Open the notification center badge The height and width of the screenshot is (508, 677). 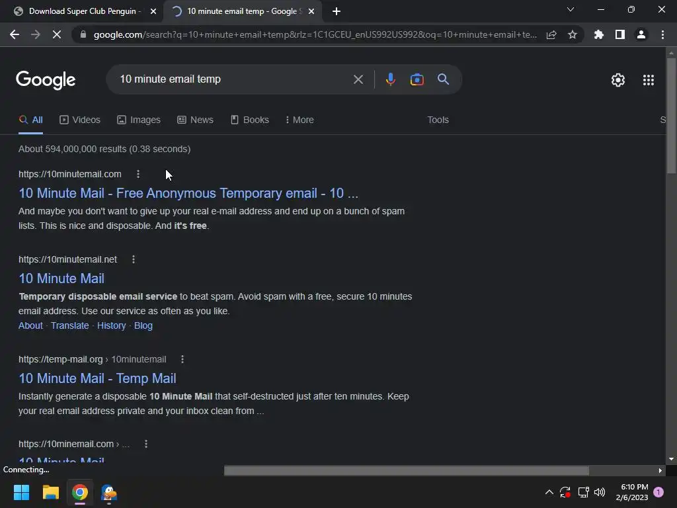coord(658,491)
